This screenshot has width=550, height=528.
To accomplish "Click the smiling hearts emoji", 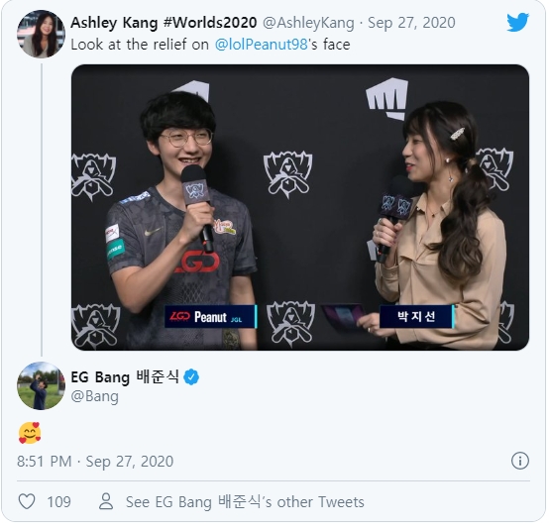I will tap(30, 433).
